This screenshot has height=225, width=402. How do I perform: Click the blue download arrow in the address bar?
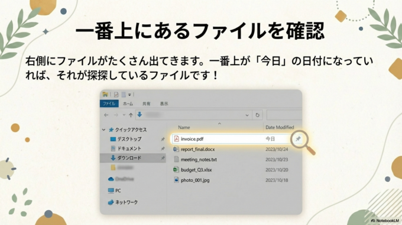[x=140, y=114]
